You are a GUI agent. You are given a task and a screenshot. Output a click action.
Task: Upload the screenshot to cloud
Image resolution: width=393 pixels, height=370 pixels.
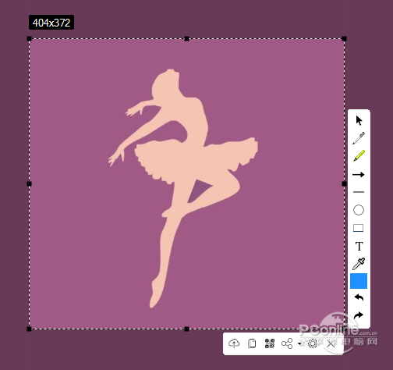pos(234,343)
